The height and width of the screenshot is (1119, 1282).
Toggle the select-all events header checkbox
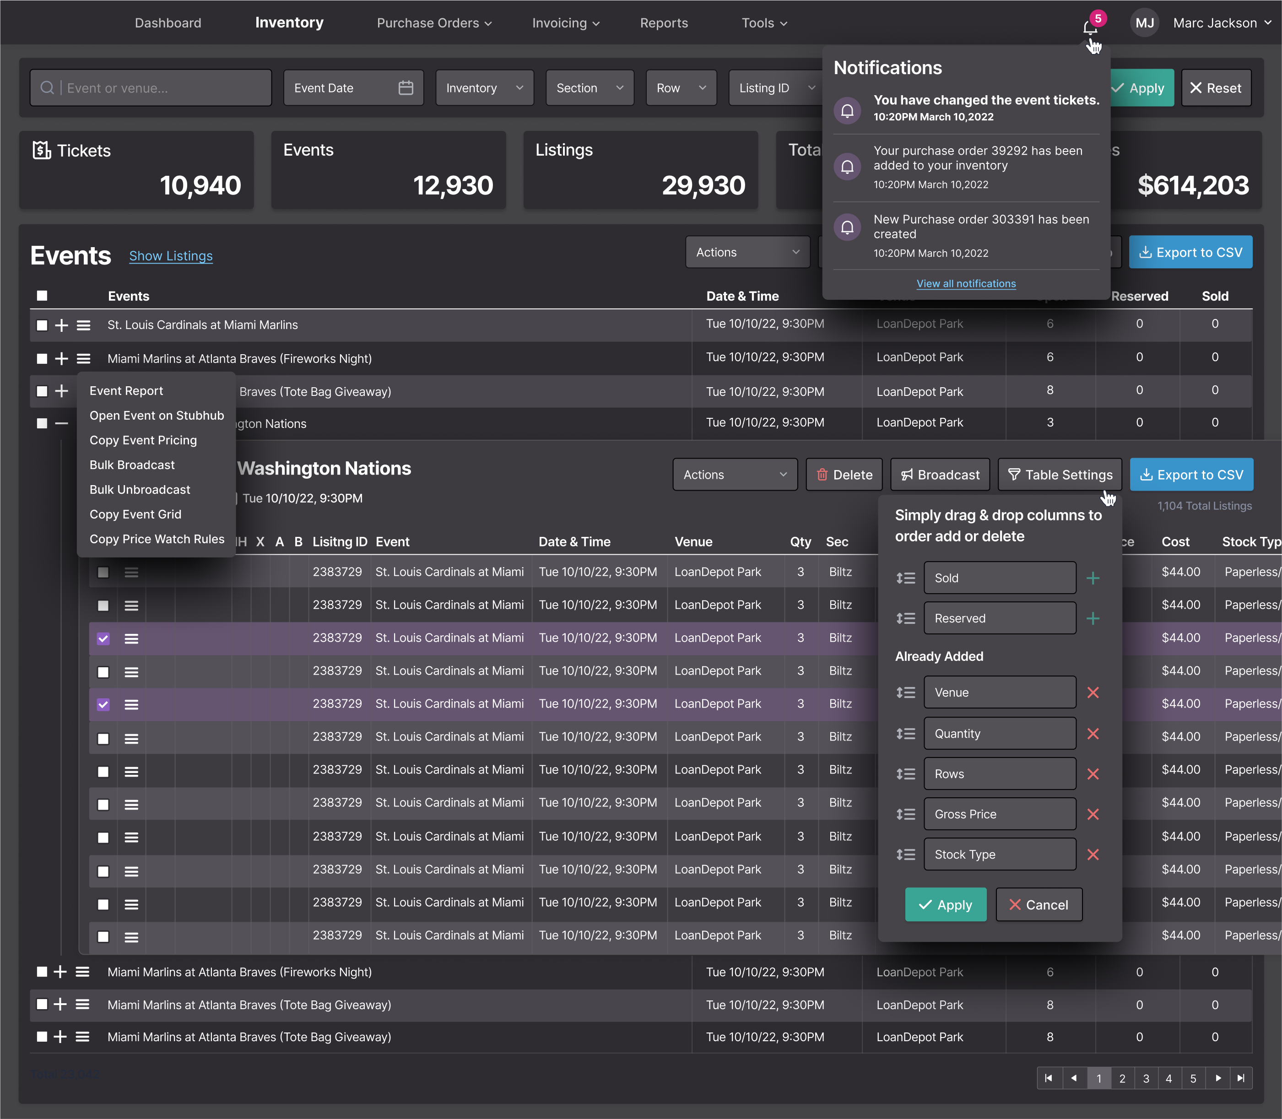(42, 296)
